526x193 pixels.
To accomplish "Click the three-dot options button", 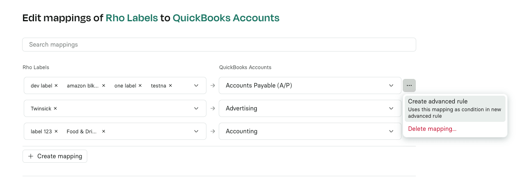I will (x=409, y=85).
